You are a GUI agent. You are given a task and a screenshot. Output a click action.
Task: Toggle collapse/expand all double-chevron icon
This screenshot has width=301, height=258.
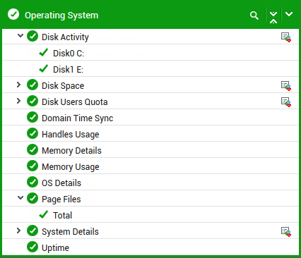tap(273, 18)
